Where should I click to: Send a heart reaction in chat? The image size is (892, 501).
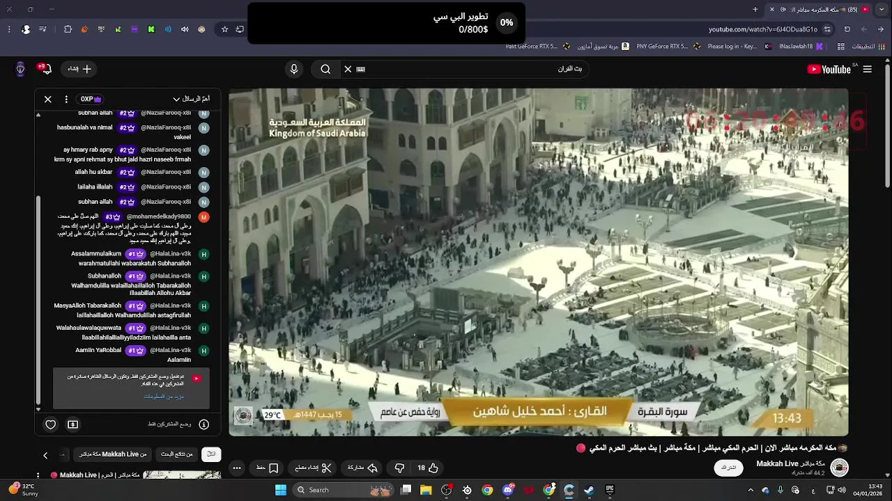coord(50,424)
